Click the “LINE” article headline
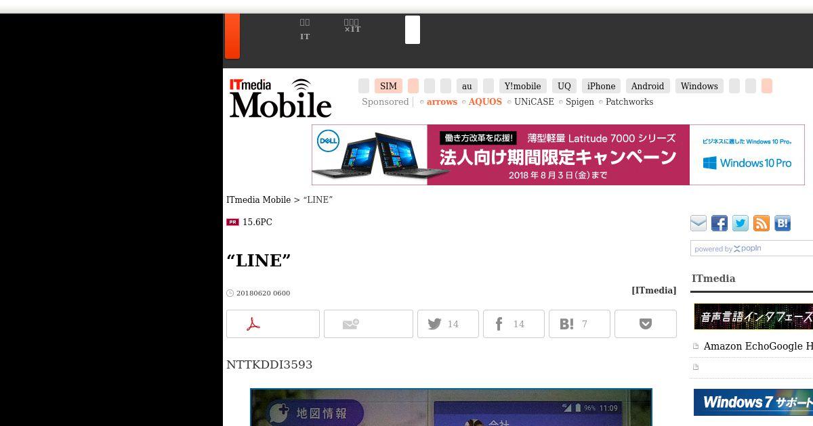Viewport: 813px width, 426px height. [x=259, y=260]
